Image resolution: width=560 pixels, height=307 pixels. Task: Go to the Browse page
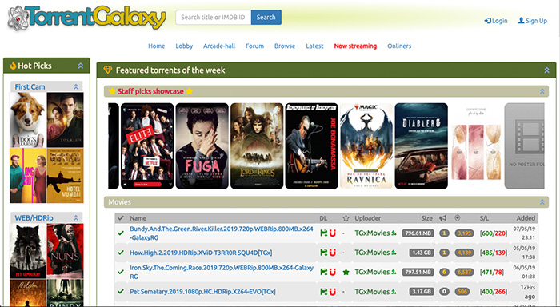(285, 46)
